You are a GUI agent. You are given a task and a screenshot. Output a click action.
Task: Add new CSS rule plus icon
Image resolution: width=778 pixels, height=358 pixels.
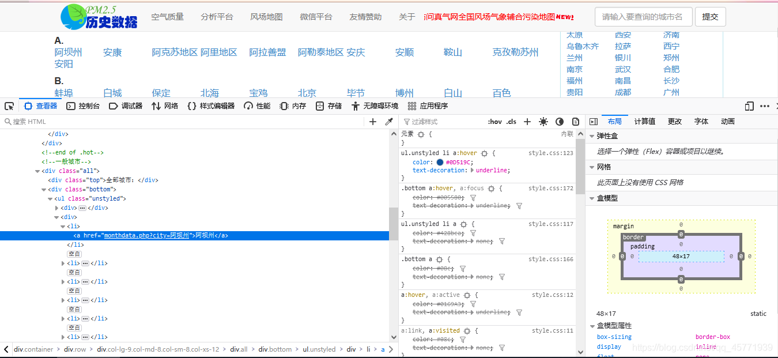[x=527, y=122]
